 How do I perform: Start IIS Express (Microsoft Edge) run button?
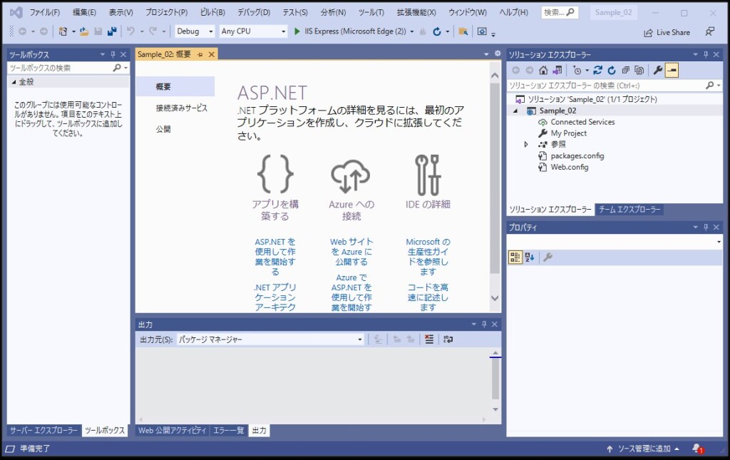(298, 31)
